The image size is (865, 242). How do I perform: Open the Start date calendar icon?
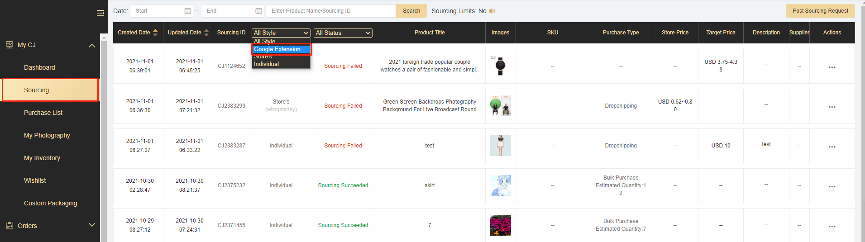point(187,11)
